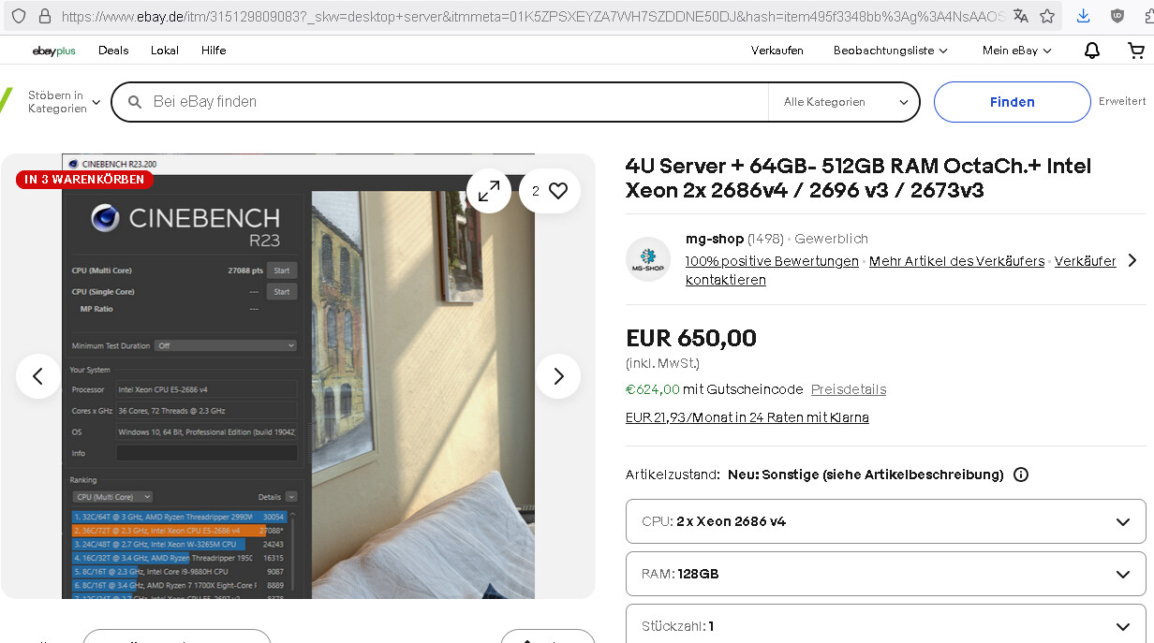
Task: Show the next product image
Action: [558, 376]
